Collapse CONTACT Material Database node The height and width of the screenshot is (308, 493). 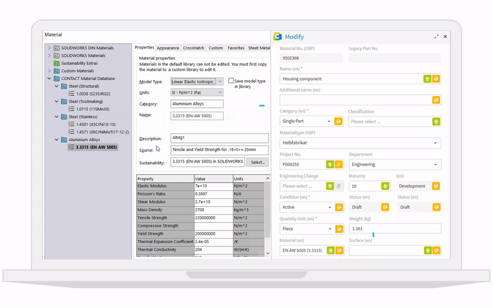[49, 79]
